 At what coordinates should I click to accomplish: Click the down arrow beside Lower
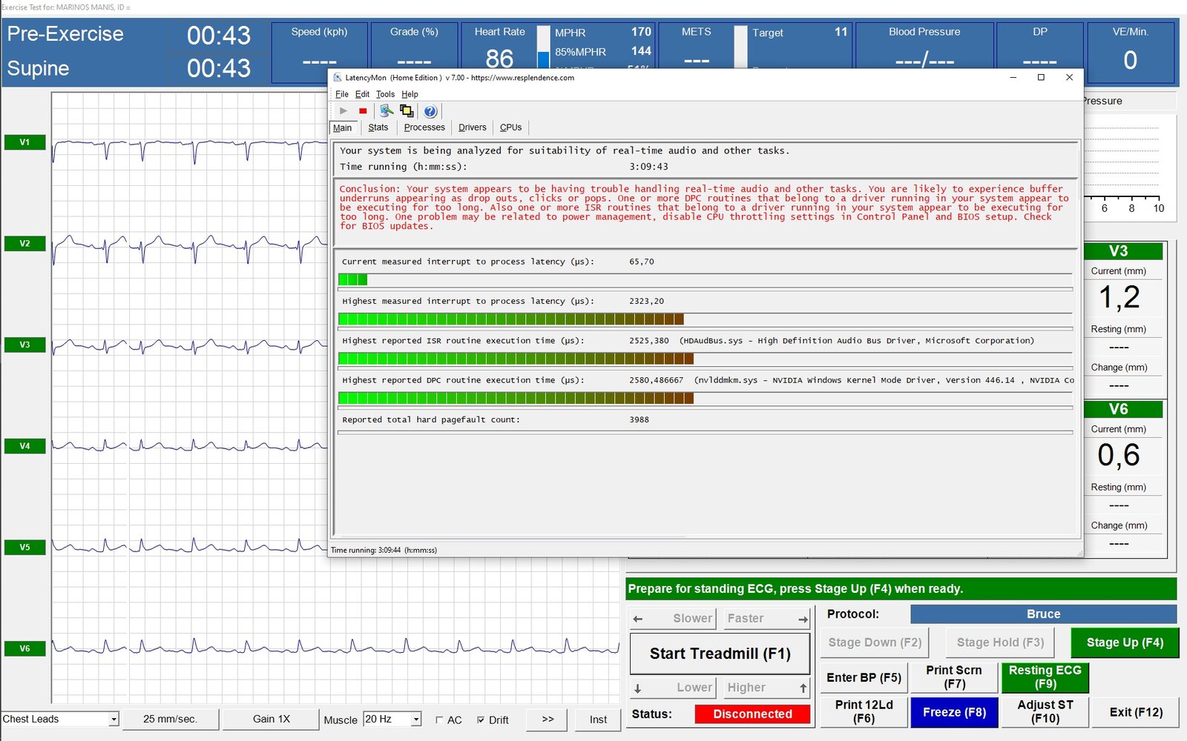638,688
